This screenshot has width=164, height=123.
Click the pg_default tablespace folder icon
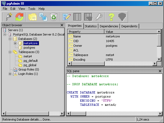[20, 61]
